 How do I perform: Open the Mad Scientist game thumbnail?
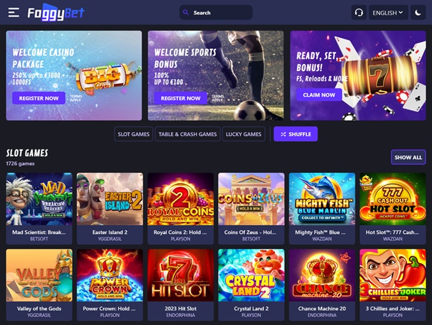[39, 199]
